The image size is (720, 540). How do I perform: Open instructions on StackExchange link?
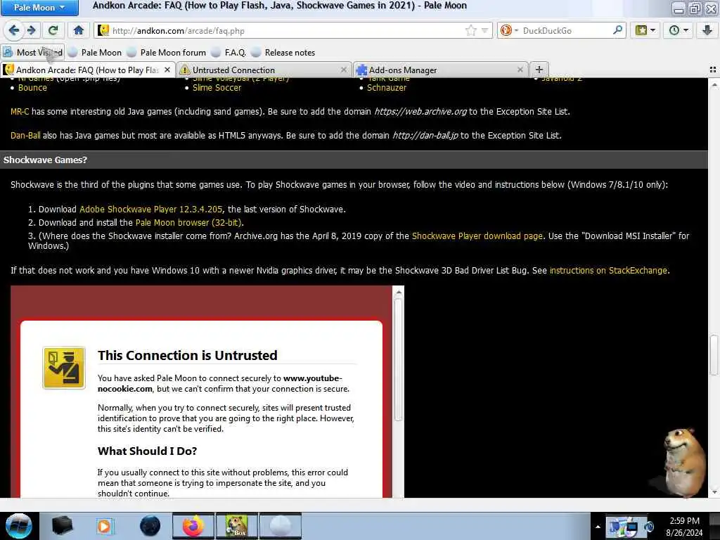click(x=608, y=271)
